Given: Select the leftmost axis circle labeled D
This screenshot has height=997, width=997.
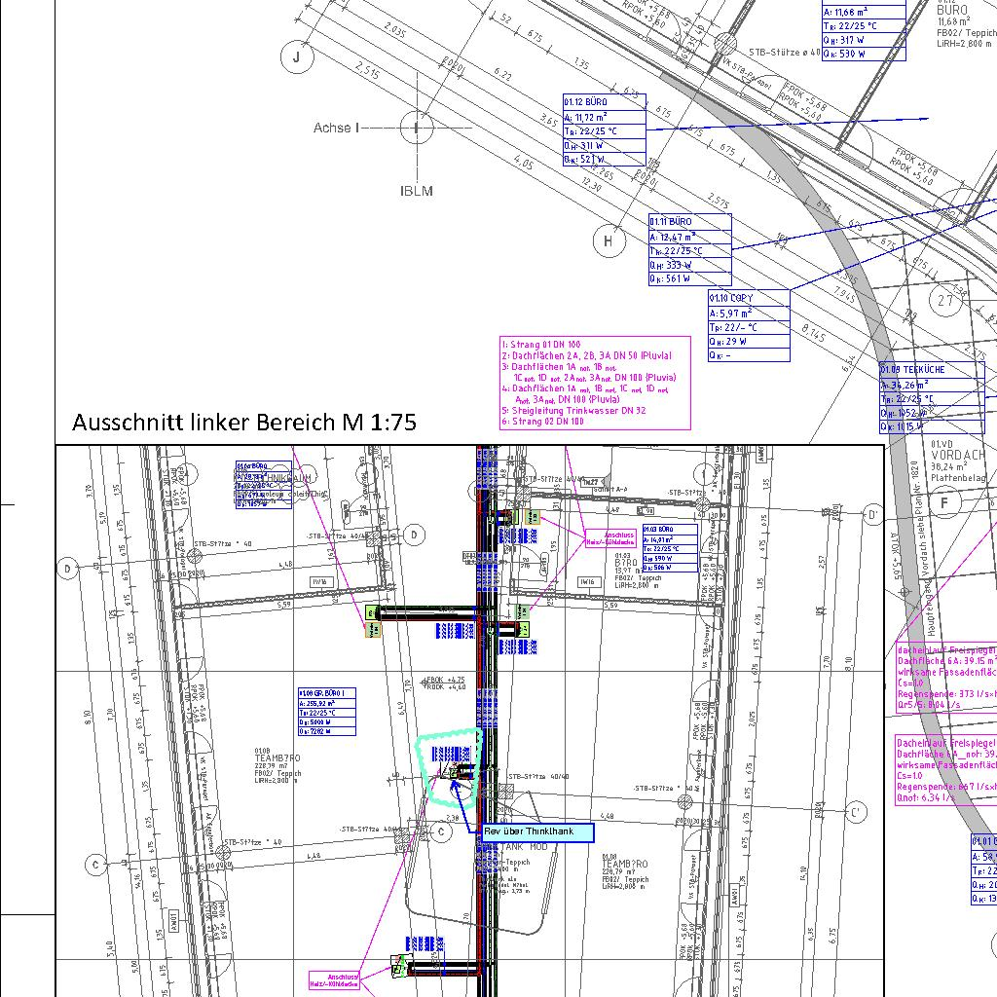Looking at the screenshot, I should click(68, 569).
